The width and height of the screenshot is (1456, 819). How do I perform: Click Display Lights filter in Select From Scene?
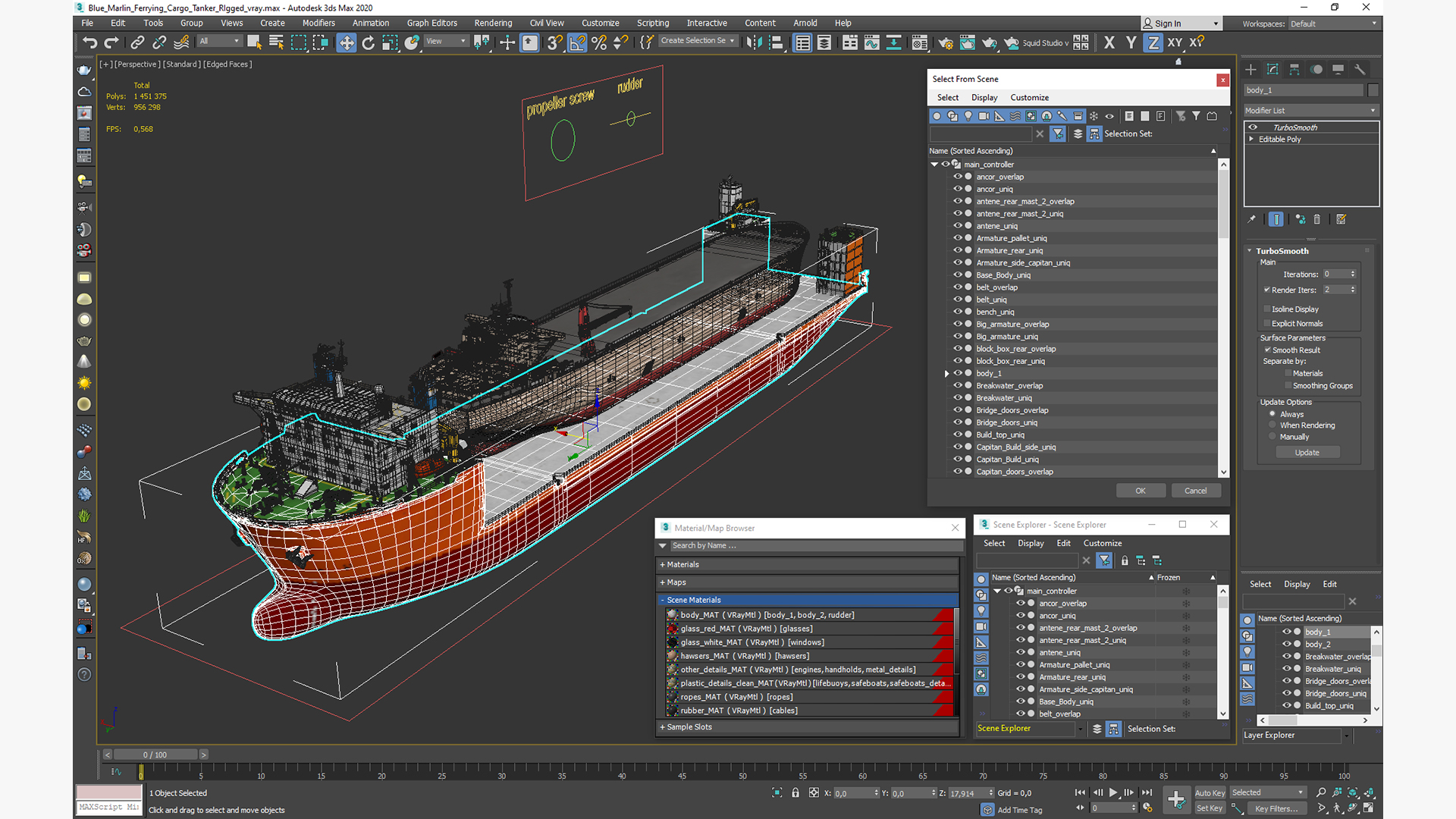coord(968,116)
